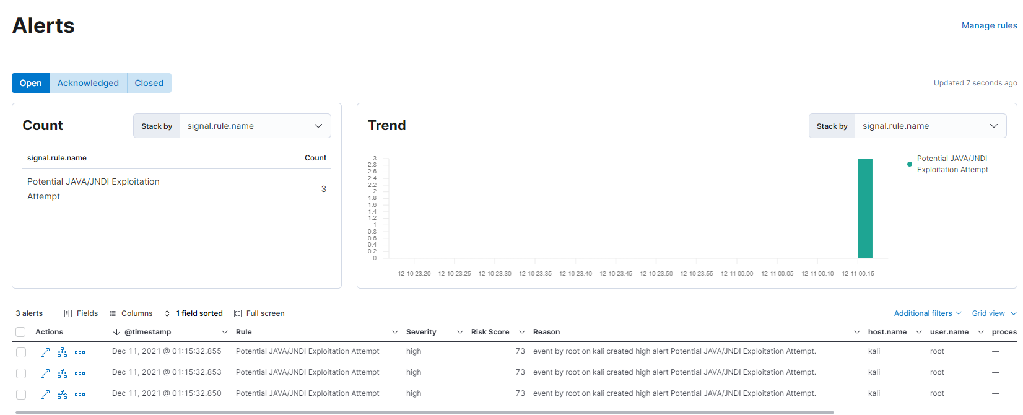Open the Manage rules link
The height and width of the screenshot is (415, 1023).
989,25
